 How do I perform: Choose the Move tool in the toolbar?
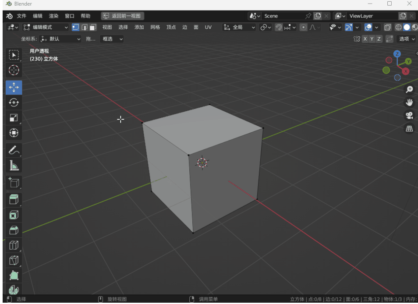tap(14, 88)
